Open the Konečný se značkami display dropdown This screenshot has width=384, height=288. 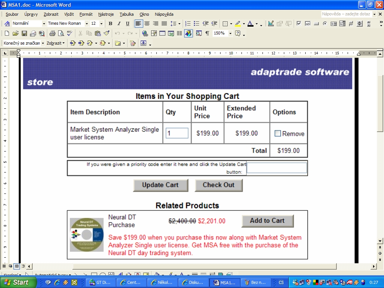43,43
